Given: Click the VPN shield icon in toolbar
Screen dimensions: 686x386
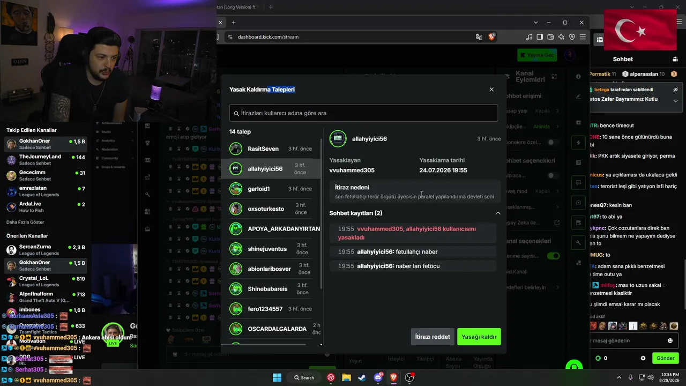Looking at the screenshot, I should tap(572, 37).
